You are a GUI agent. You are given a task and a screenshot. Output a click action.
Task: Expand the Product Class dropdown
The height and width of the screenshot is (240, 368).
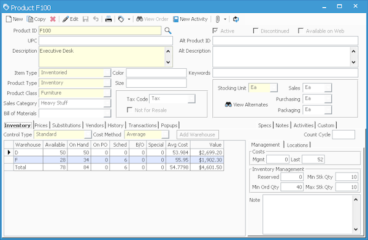click(107, 93)
